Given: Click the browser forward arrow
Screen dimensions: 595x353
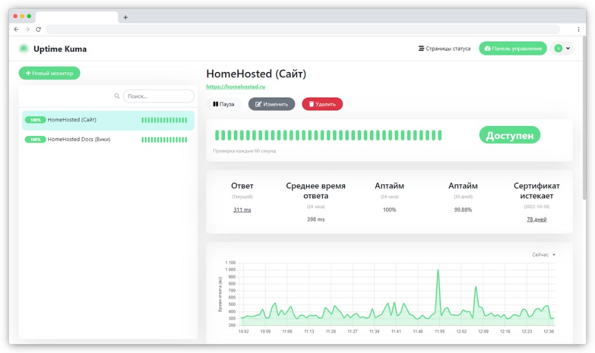Looking at the screenshot, I should tap(27, 29).
